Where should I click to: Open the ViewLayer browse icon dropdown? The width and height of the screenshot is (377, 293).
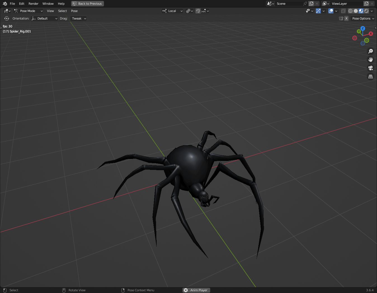326,4
